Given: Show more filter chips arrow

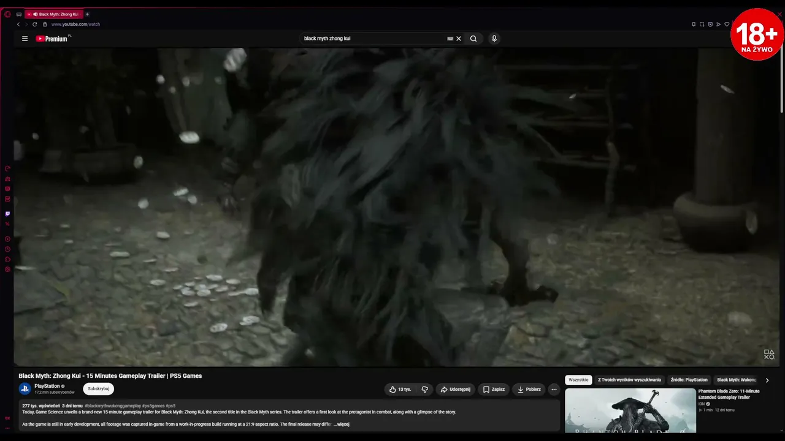Looking at the screenshot, I should coord(767,380).
